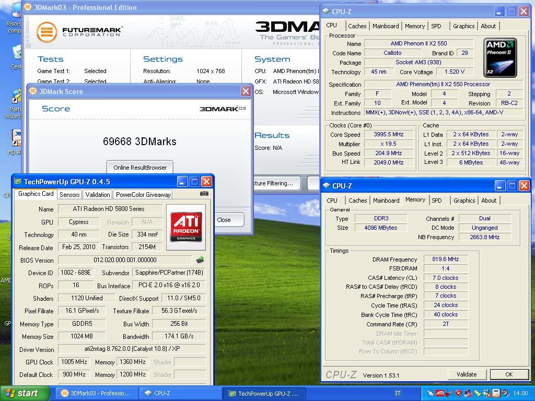Click CPU-Z taskbar button
The image size is (535, 401).
tap(181, 393)
